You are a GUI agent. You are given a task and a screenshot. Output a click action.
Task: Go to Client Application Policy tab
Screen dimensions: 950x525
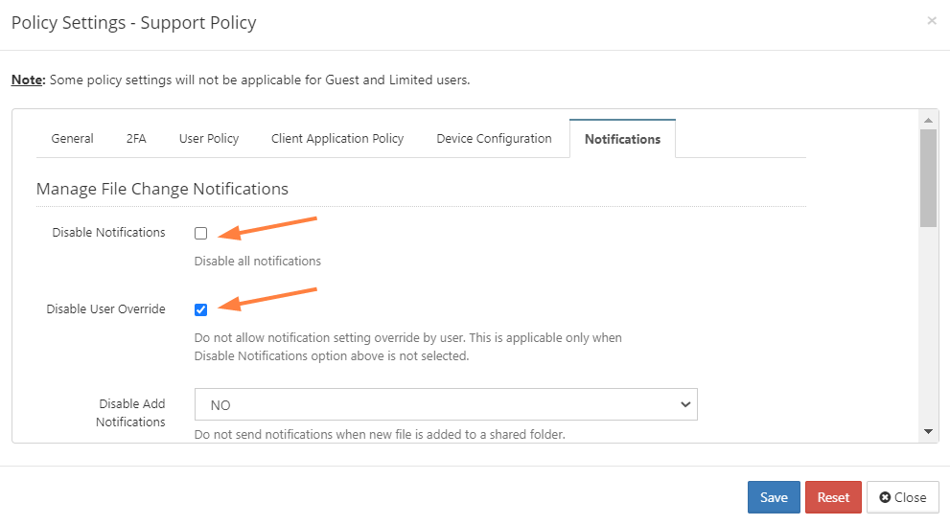pyautogui.click(x=337, y=139)
